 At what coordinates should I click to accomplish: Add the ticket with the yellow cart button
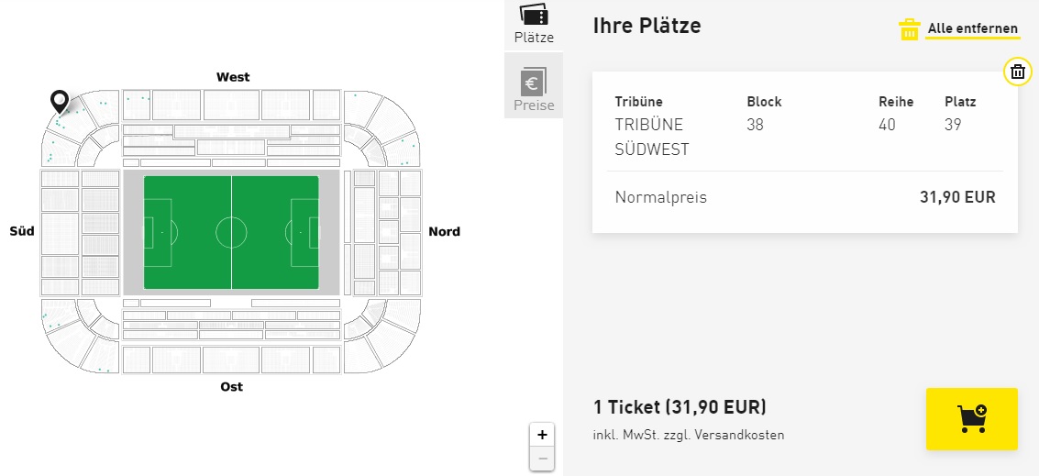(x=971, y=419)
